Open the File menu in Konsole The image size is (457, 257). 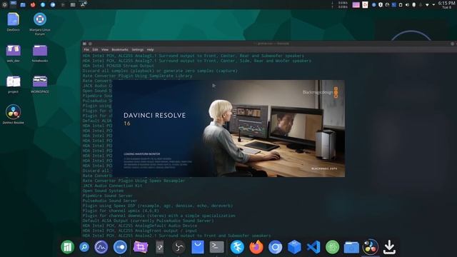click(x=86, y=50)
